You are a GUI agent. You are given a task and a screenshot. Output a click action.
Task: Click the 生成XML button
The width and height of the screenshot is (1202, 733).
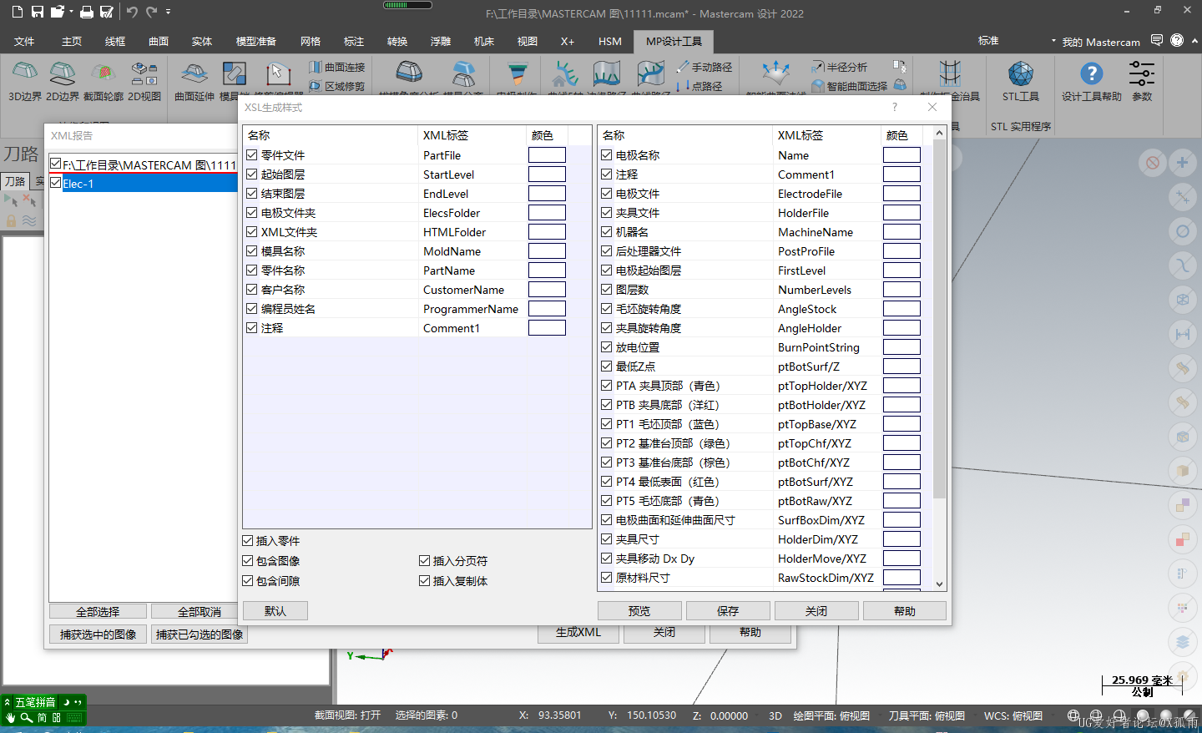(578, 633)
